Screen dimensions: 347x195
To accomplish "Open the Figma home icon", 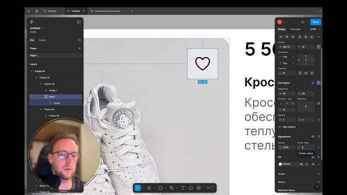I will point(29,11).
